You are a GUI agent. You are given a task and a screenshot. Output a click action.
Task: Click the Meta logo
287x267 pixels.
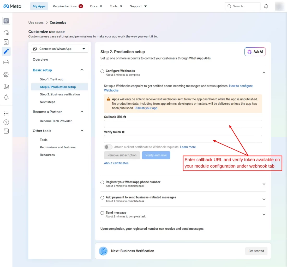pyautogui.click(x=12, y=6)
